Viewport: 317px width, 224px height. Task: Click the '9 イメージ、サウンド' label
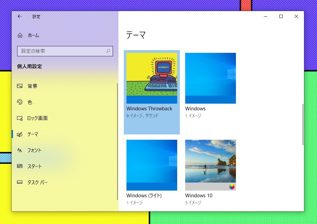pyautogui.click(x=142, y=116)
